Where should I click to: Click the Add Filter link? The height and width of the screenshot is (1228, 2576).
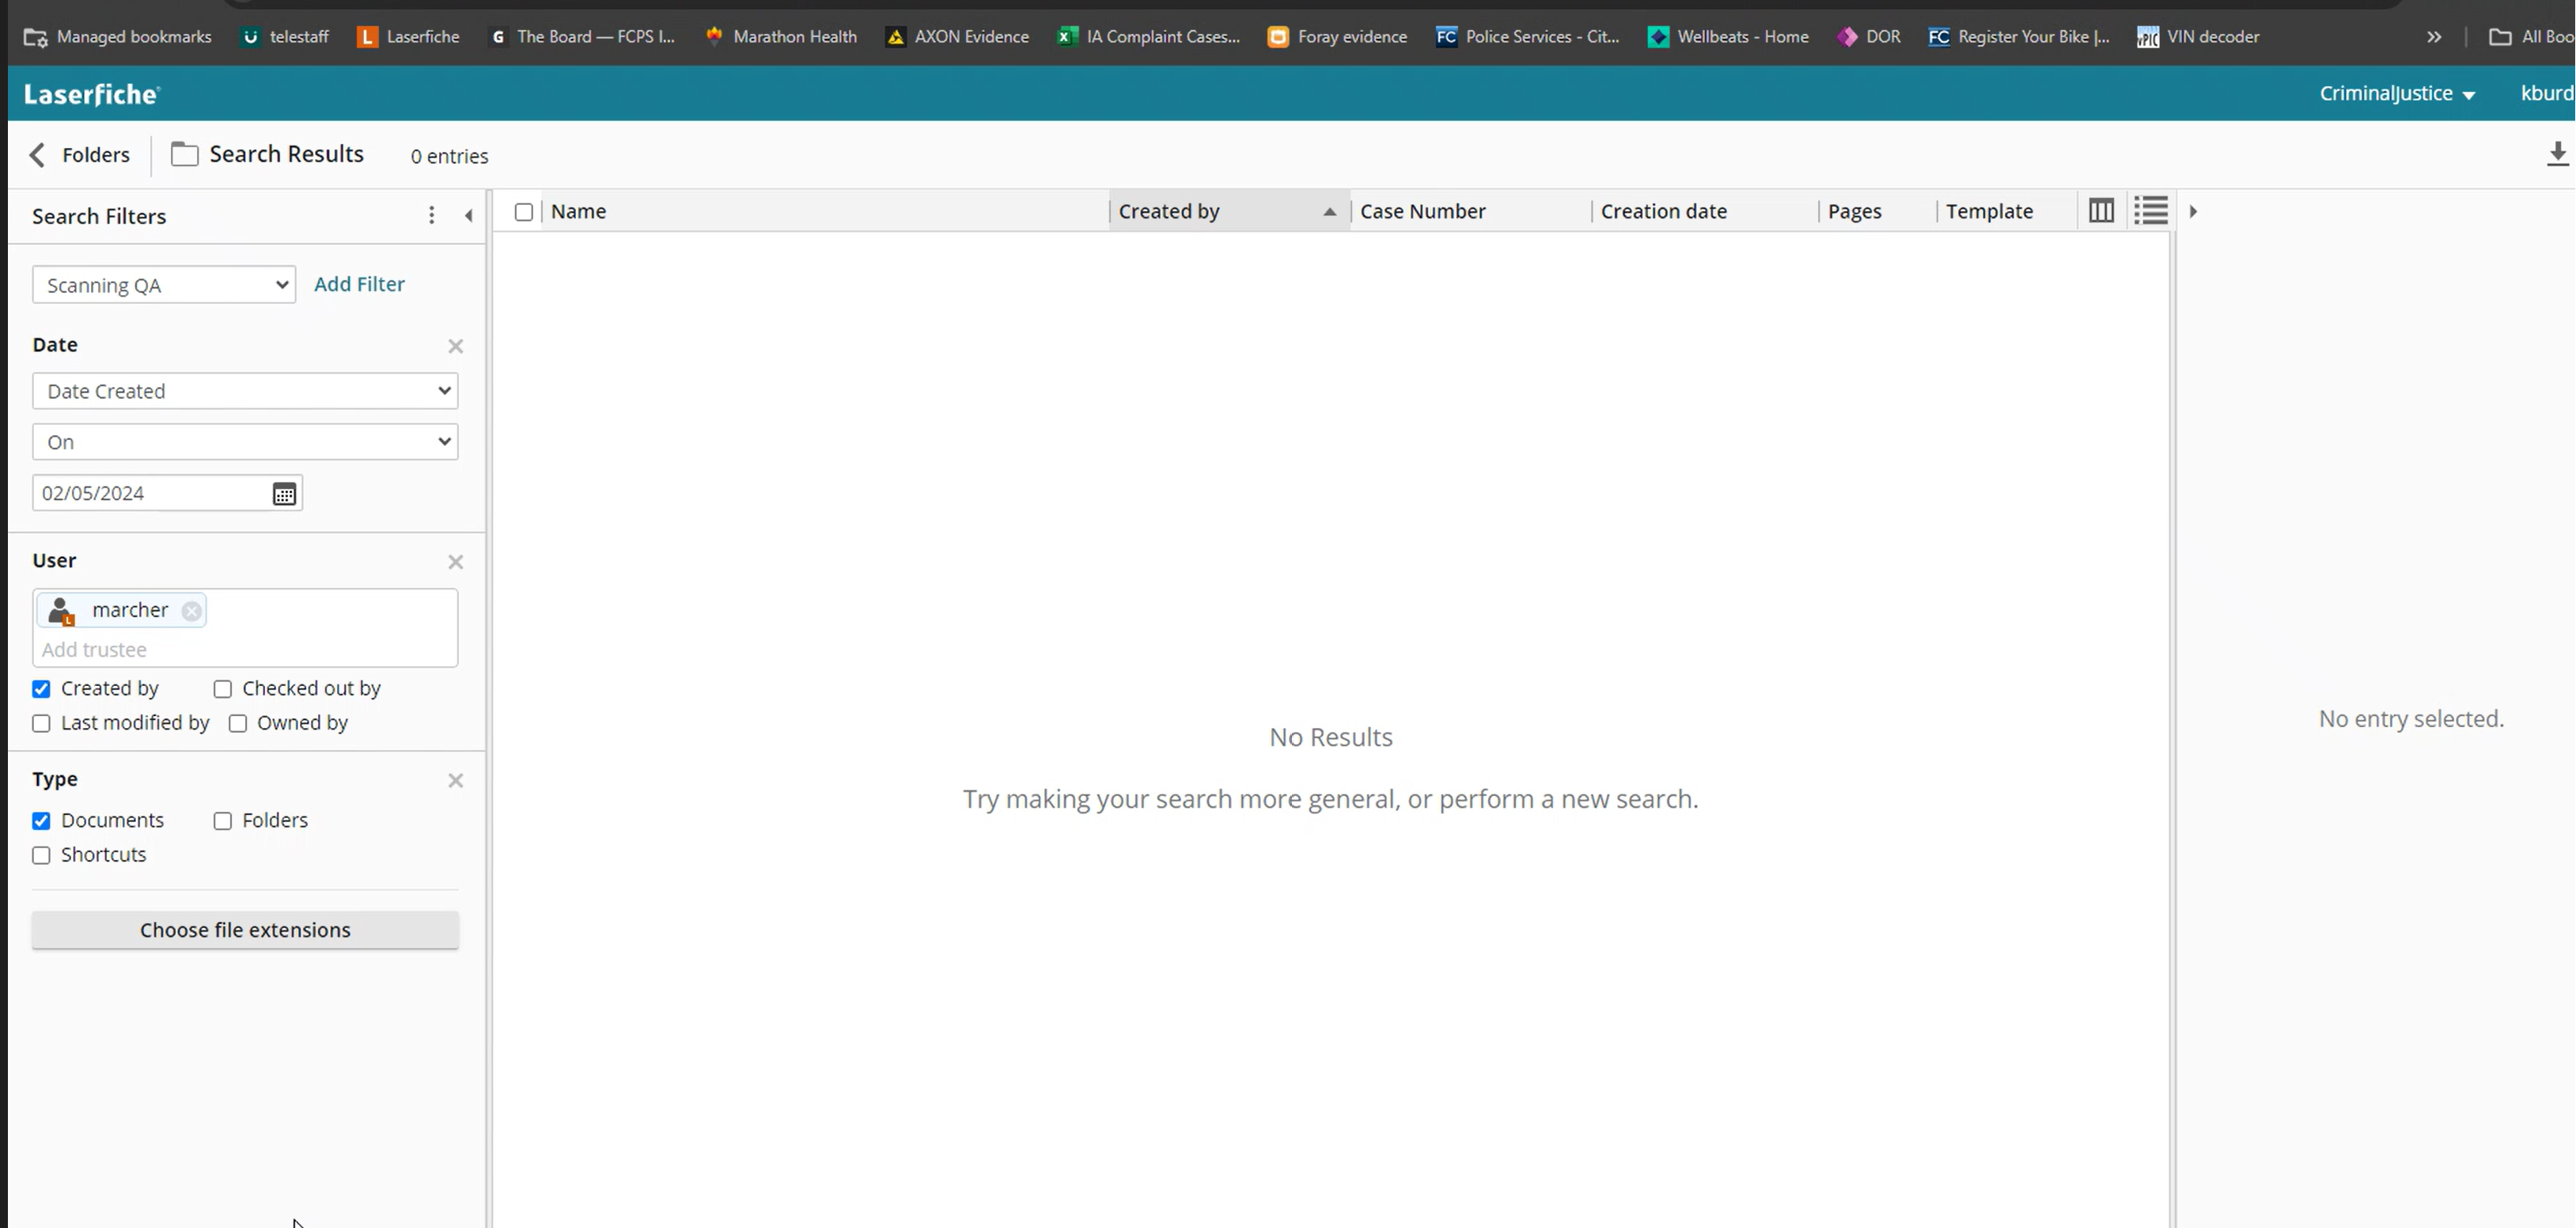pyautogui.click(x=359, y=284)
